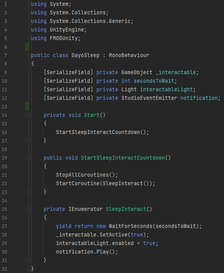The width and height of the screenshot is (224, 273).
Task: Collapse the StartSleepInteractCountdown method fold marker
Action: 29,158
